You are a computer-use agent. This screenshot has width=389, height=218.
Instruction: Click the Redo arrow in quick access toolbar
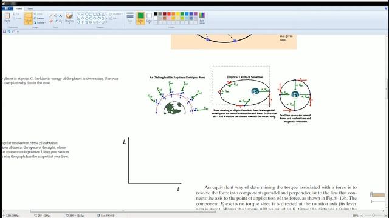tap(13, 31)
